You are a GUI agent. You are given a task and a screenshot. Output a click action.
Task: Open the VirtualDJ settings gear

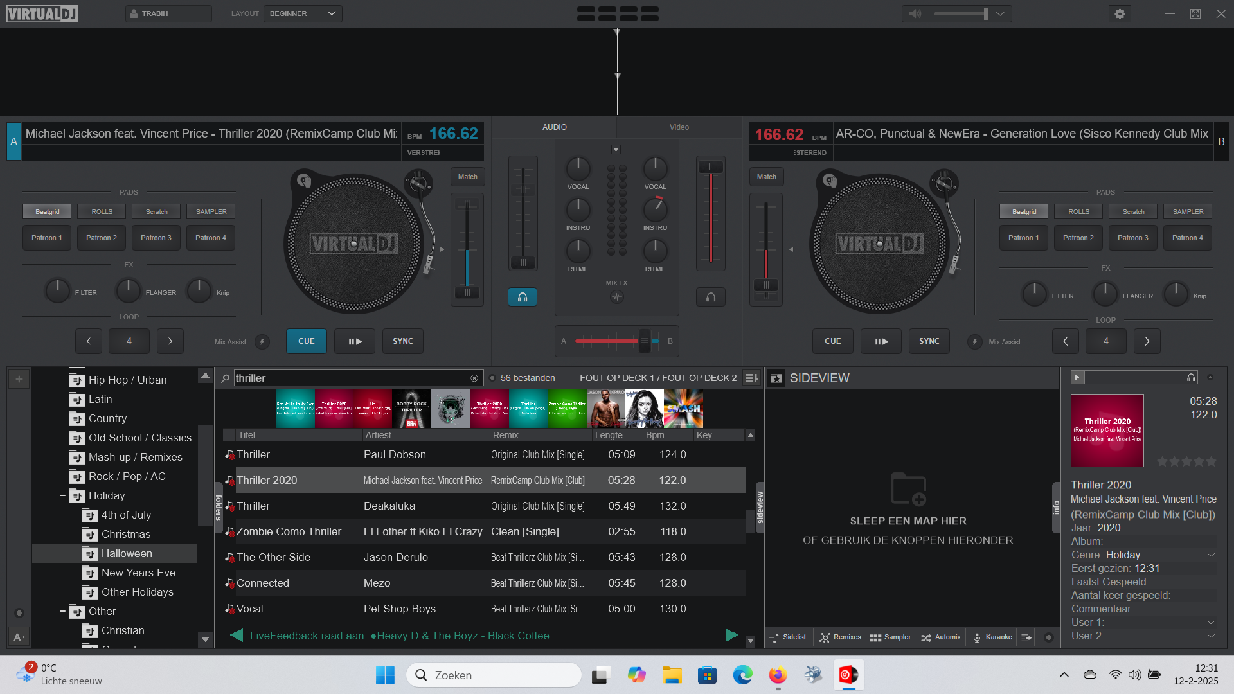click(1120, 13)
